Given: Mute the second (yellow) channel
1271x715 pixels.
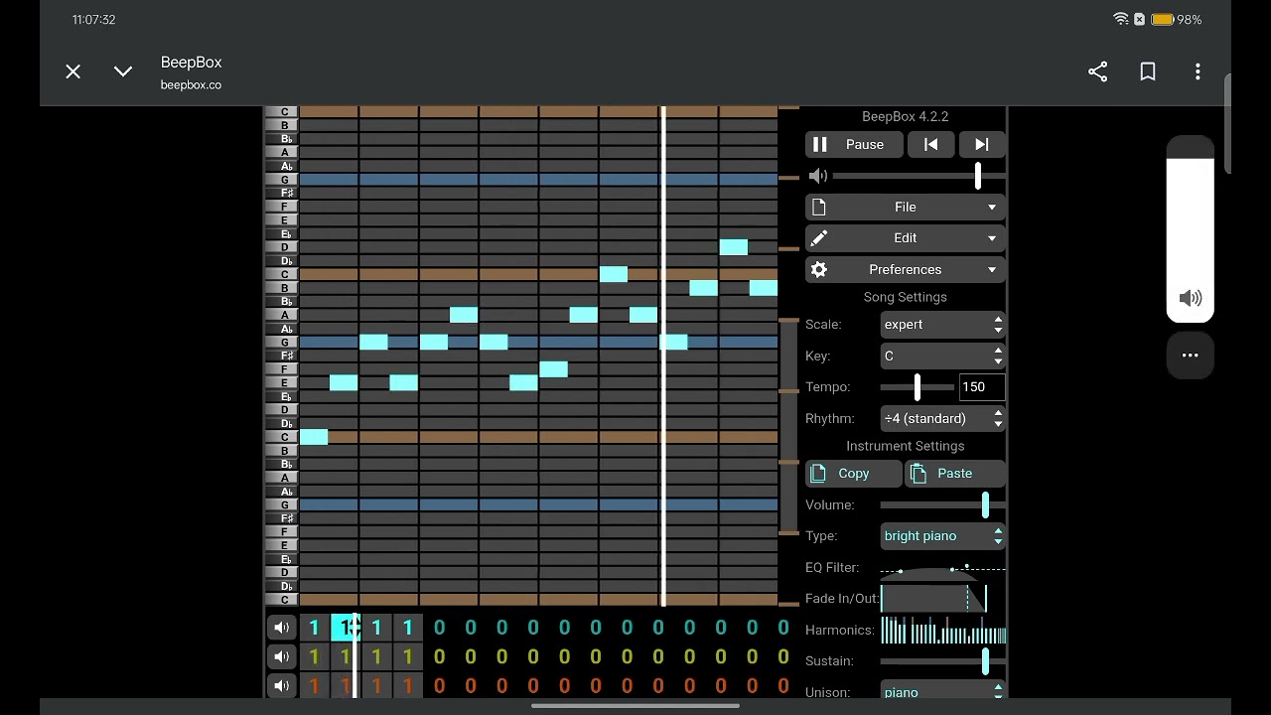Looking at the screenshot, I should point(282,656).
